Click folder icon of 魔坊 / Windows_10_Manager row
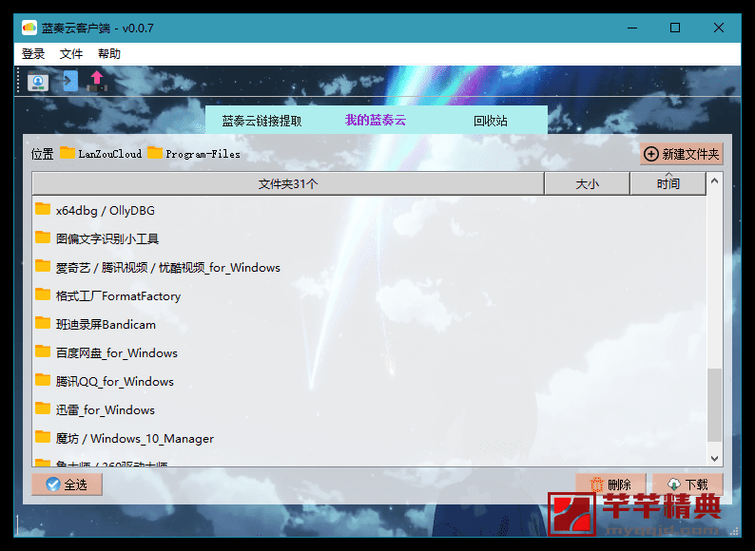This screenshot has height=551, width=755. [43, 437]
